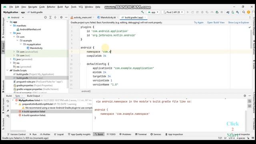Toggle the Device File Explorer side panel

coord(254,103)
